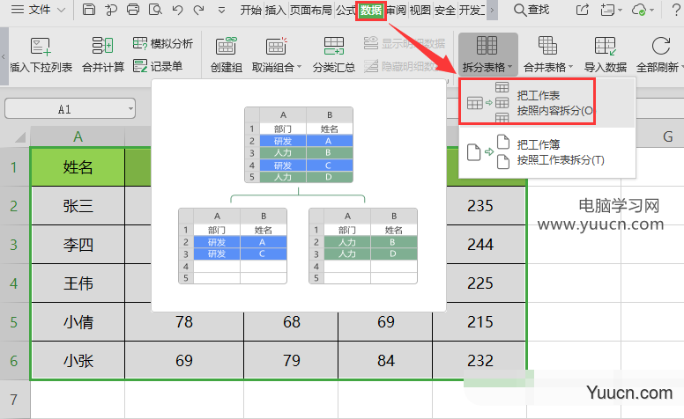Image resolution: width=684 pixels, height=419 pixels.
Task: Select column G header
Action: point(668,136)
